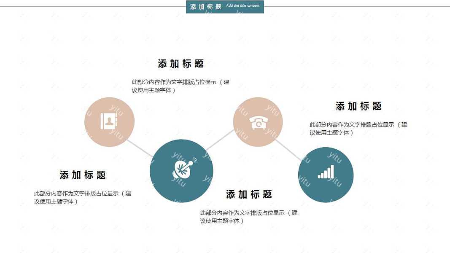
Task: Click 添加标题 heading left of satellite dish circle
Action: pos(83,175)
